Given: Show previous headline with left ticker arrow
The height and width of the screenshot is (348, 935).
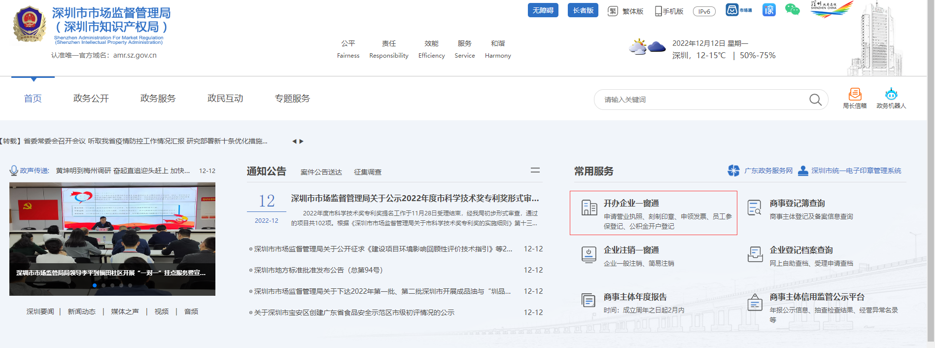Looking at the screenshot, I should tap(294, 141).
